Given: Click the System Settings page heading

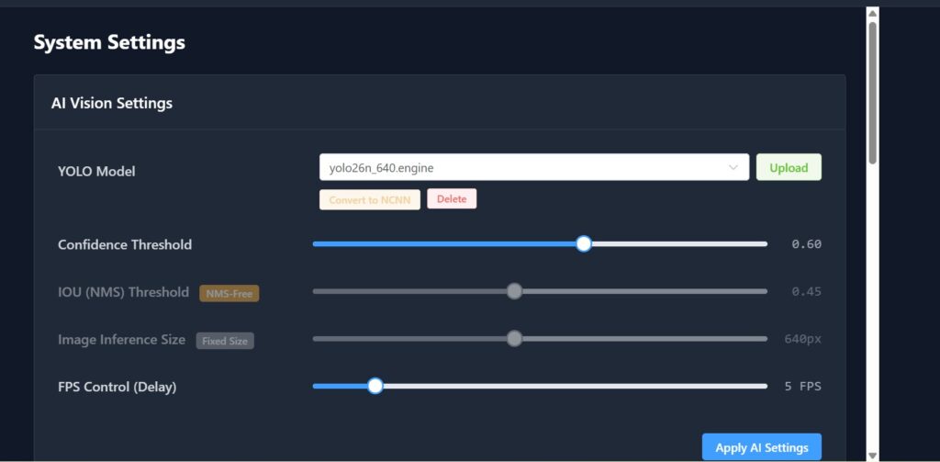Looking at the screenshot, I should 109,42.
